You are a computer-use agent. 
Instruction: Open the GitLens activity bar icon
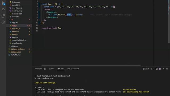pos(3,22)
